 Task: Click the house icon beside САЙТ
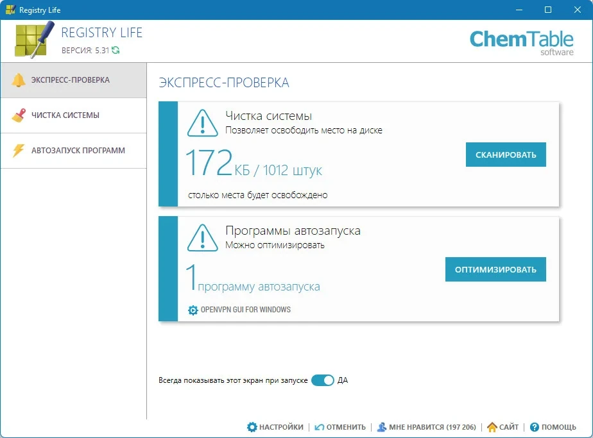click(492, 427)
